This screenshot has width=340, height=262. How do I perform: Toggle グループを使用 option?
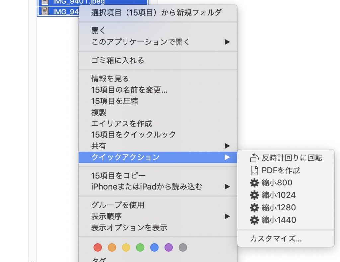[x=118, y=205]
